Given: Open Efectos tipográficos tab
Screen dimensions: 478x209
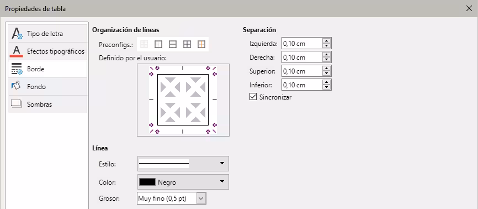Looking at the screenshot, I should (47, 51).
